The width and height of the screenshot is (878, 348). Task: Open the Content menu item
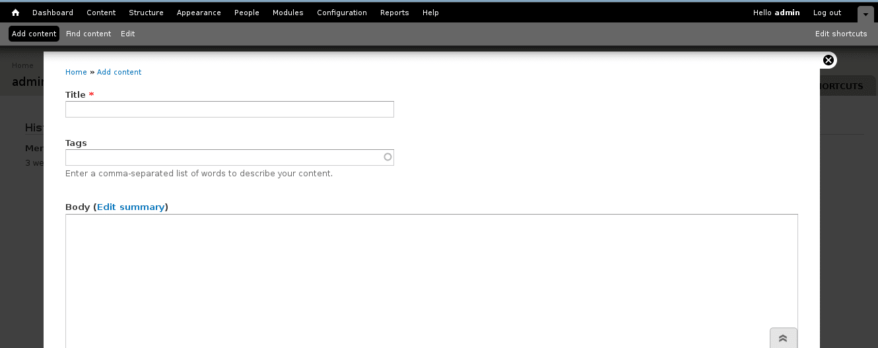click(101, 13)
